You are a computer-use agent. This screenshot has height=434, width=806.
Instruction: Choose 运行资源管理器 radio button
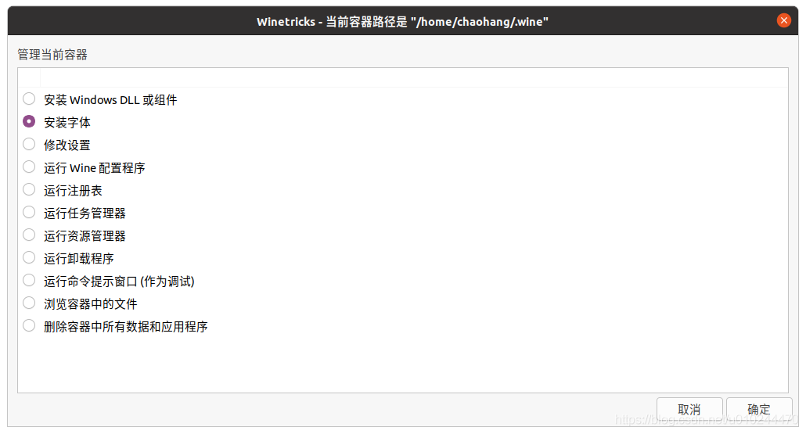(x=29, y=235)
